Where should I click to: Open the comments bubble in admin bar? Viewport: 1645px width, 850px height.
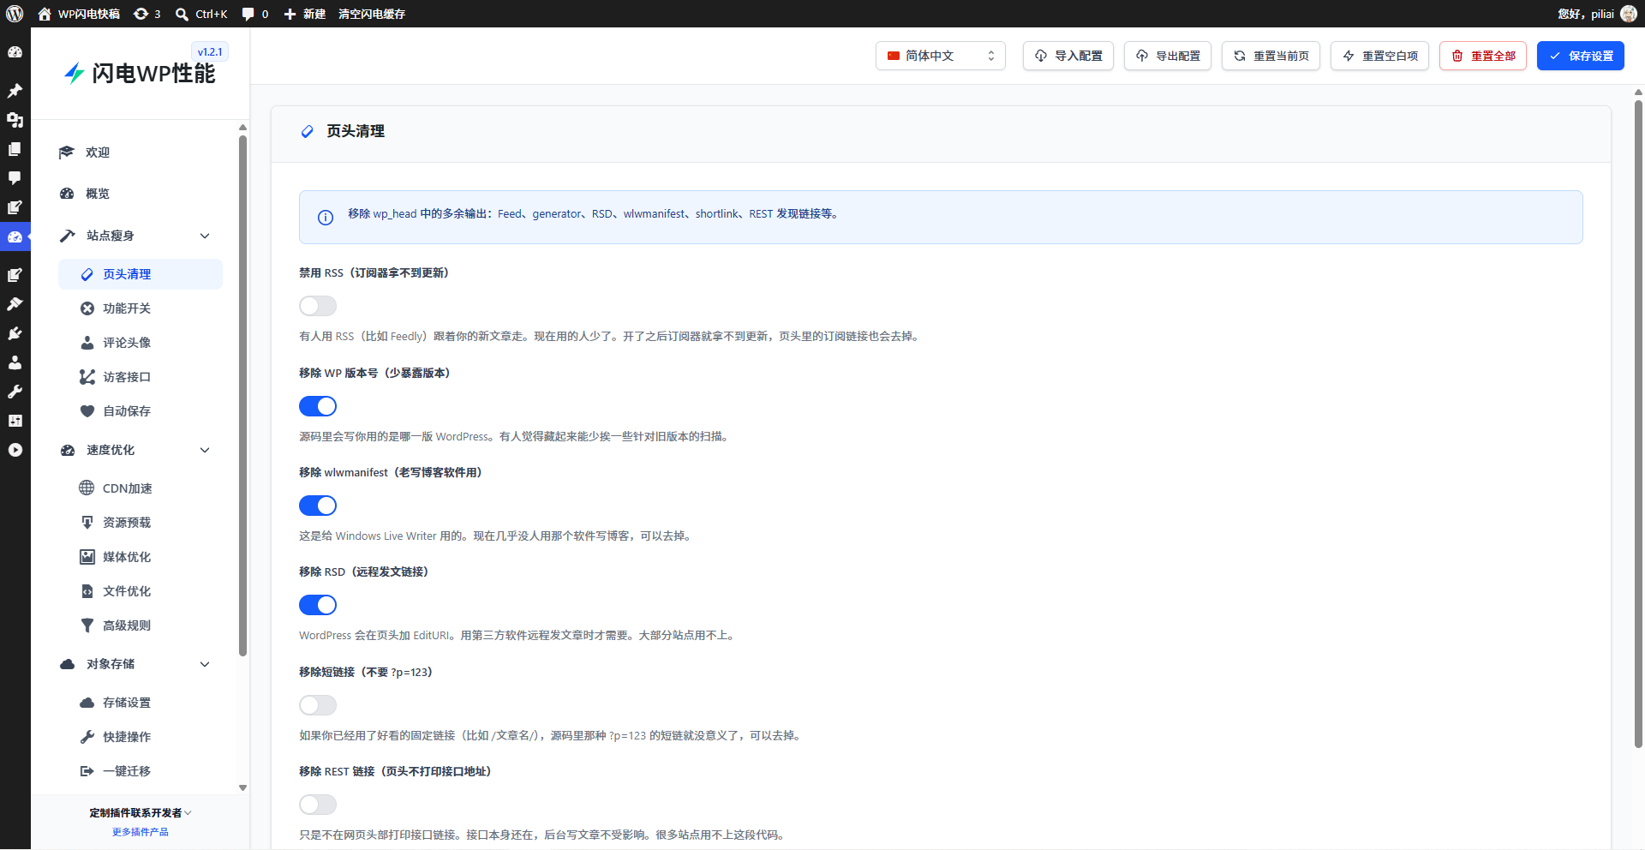coord(255,14)
